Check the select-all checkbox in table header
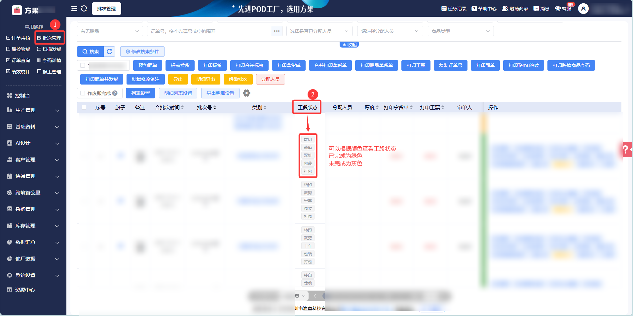The image size is (633, 316). (84, 107)
